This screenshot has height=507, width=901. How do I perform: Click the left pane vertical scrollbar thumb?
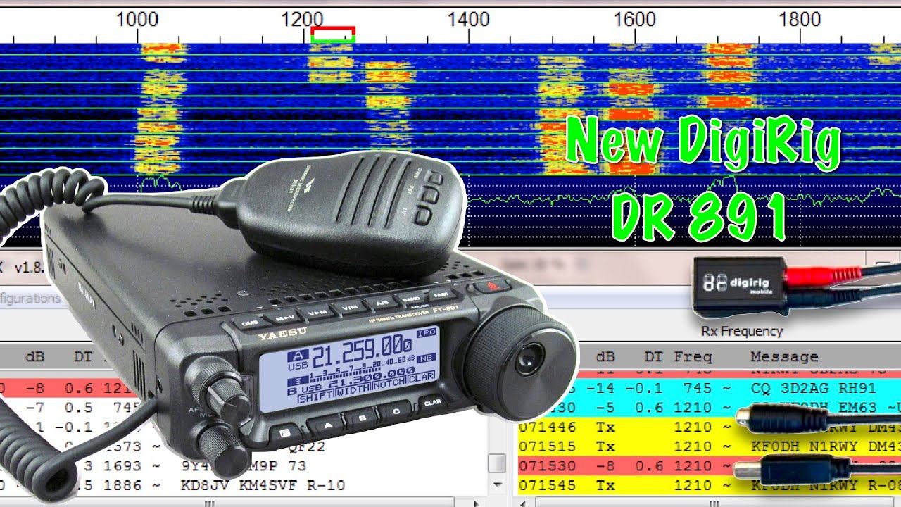click(x=497, y=463)
